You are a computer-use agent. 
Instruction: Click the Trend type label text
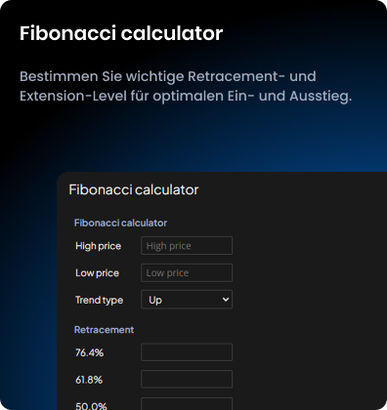pos(99,300)
